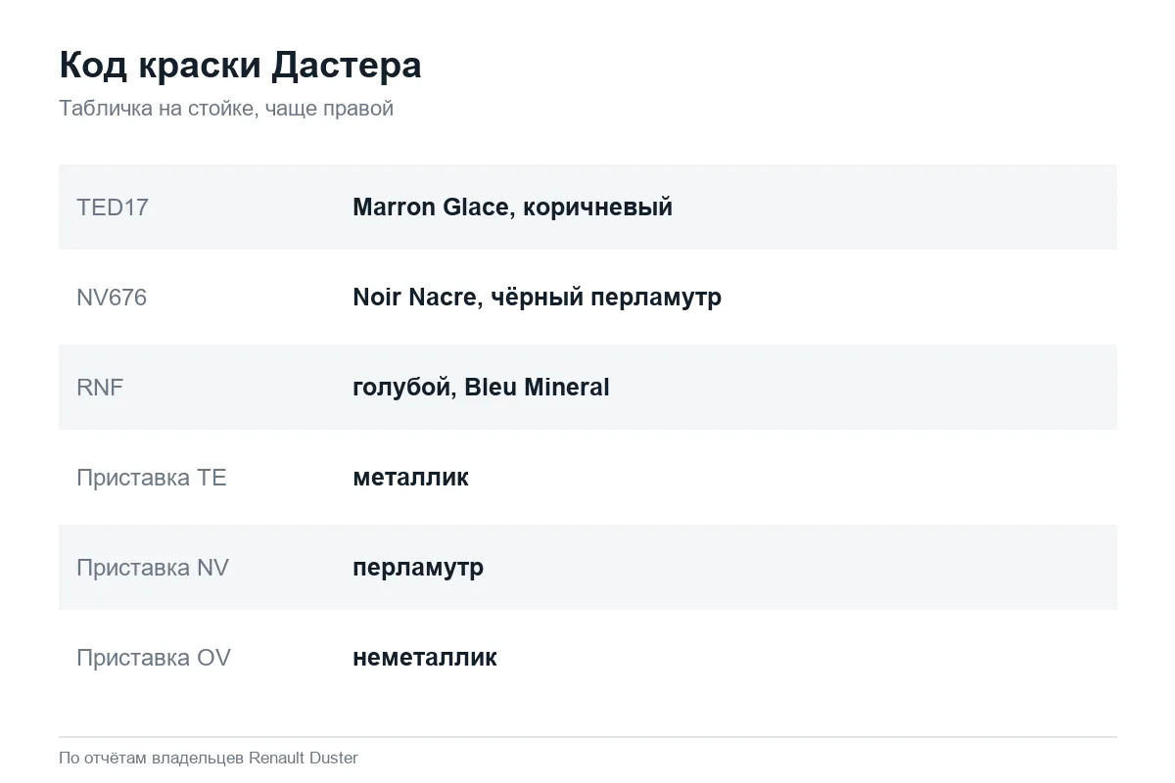The width and height of the screenshot is (1175, 783).
Task: Select голубой, Bleu Mineral value
Action: (x=481, y=388)
